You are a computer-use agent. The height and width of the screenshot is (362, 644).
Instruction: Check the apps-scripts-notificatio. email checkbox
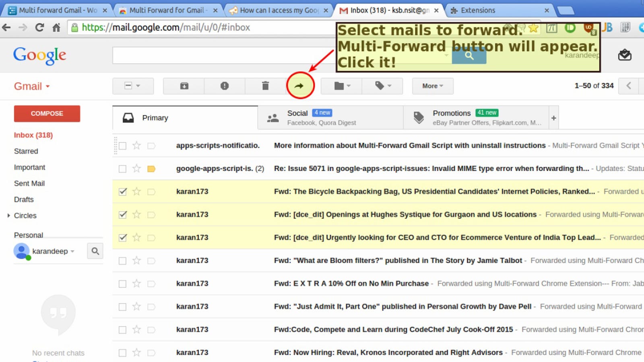[122, 146]
